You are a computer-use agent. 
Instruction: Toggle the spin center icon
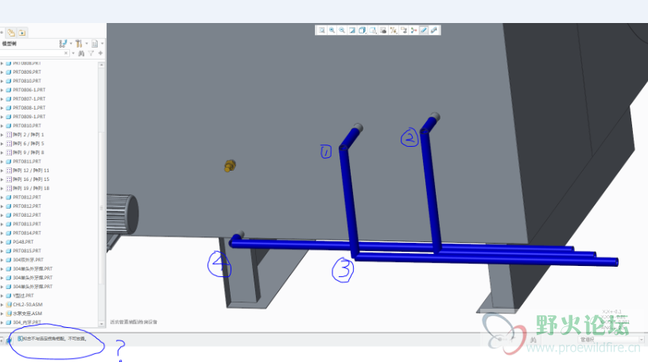(x=413, y=30)
